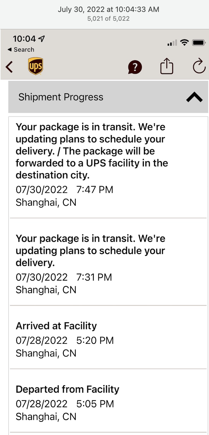Tap the location arrow next to the 10:04 time
The height and width of the screenshot is (435, 209).
pyautogui.click(x=42, y=39)
